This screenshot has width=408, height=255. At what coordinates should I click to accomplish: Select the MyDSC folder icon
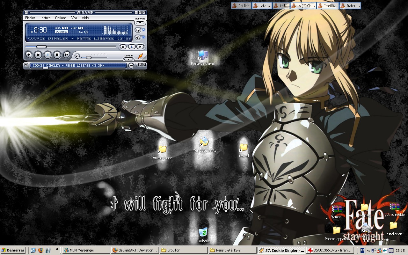point(365,211)
